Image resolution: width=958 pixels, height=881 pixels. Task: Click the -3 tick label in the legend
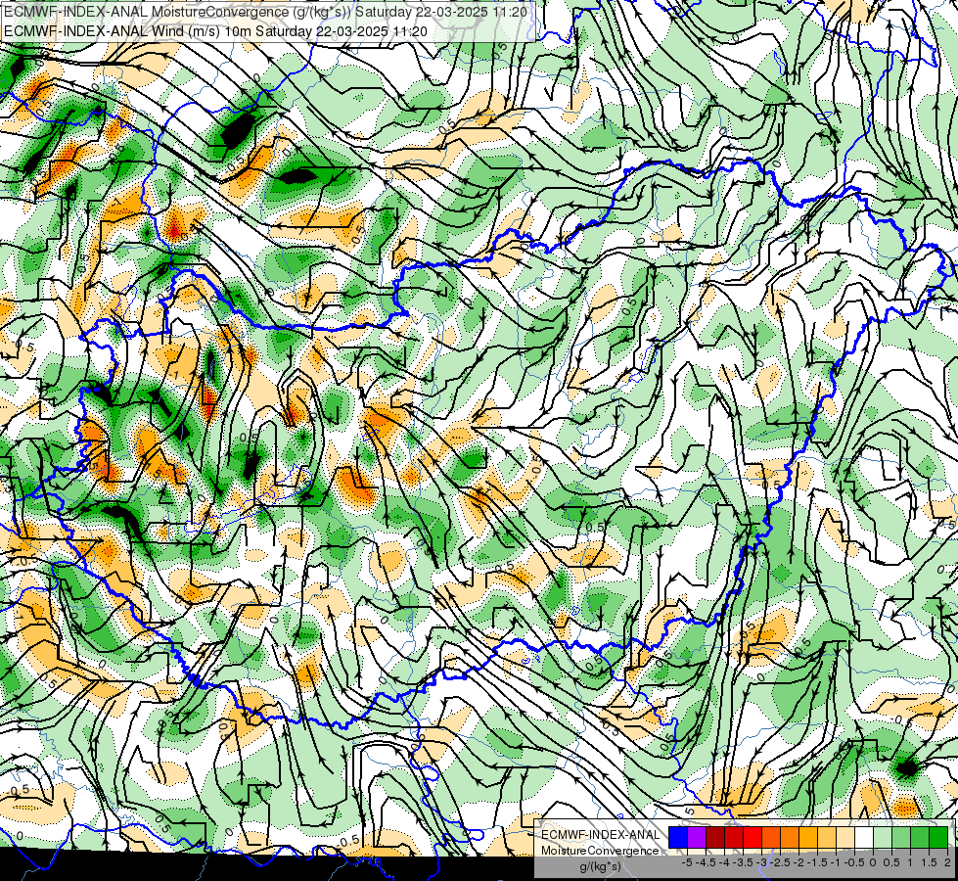coord(762,862)
